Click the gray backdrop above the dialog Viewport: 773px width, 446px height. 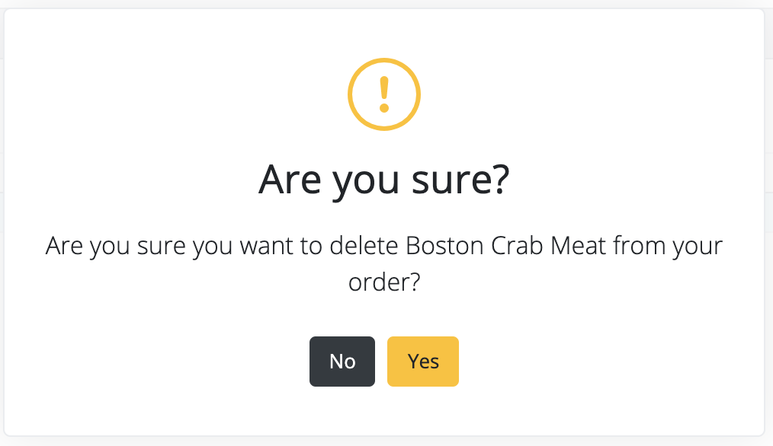pos(386,4)
